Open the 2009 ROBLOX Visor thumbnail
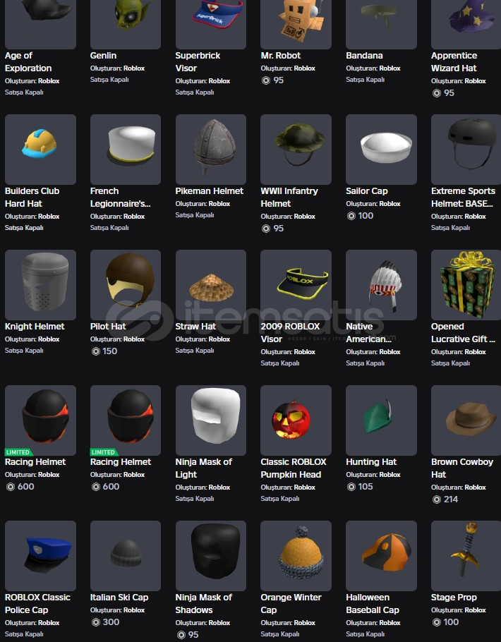 (x=296, y=285)
